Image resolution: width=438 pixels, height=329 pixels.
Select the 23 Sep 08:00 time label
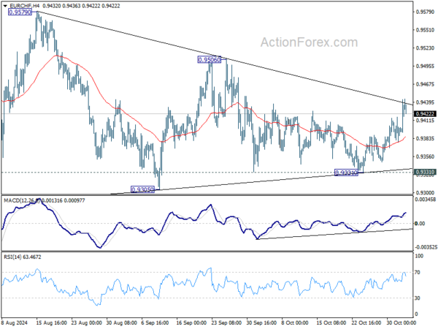(226, 322)
